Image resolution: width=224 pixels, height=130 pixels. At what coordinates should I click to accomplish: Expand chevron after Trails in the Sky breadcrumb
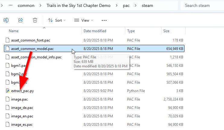[117, 5]
